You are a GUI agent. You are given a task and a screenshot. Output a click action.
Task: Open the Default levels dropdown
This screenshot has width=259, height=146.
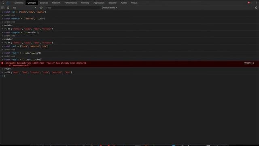[110, 8]
